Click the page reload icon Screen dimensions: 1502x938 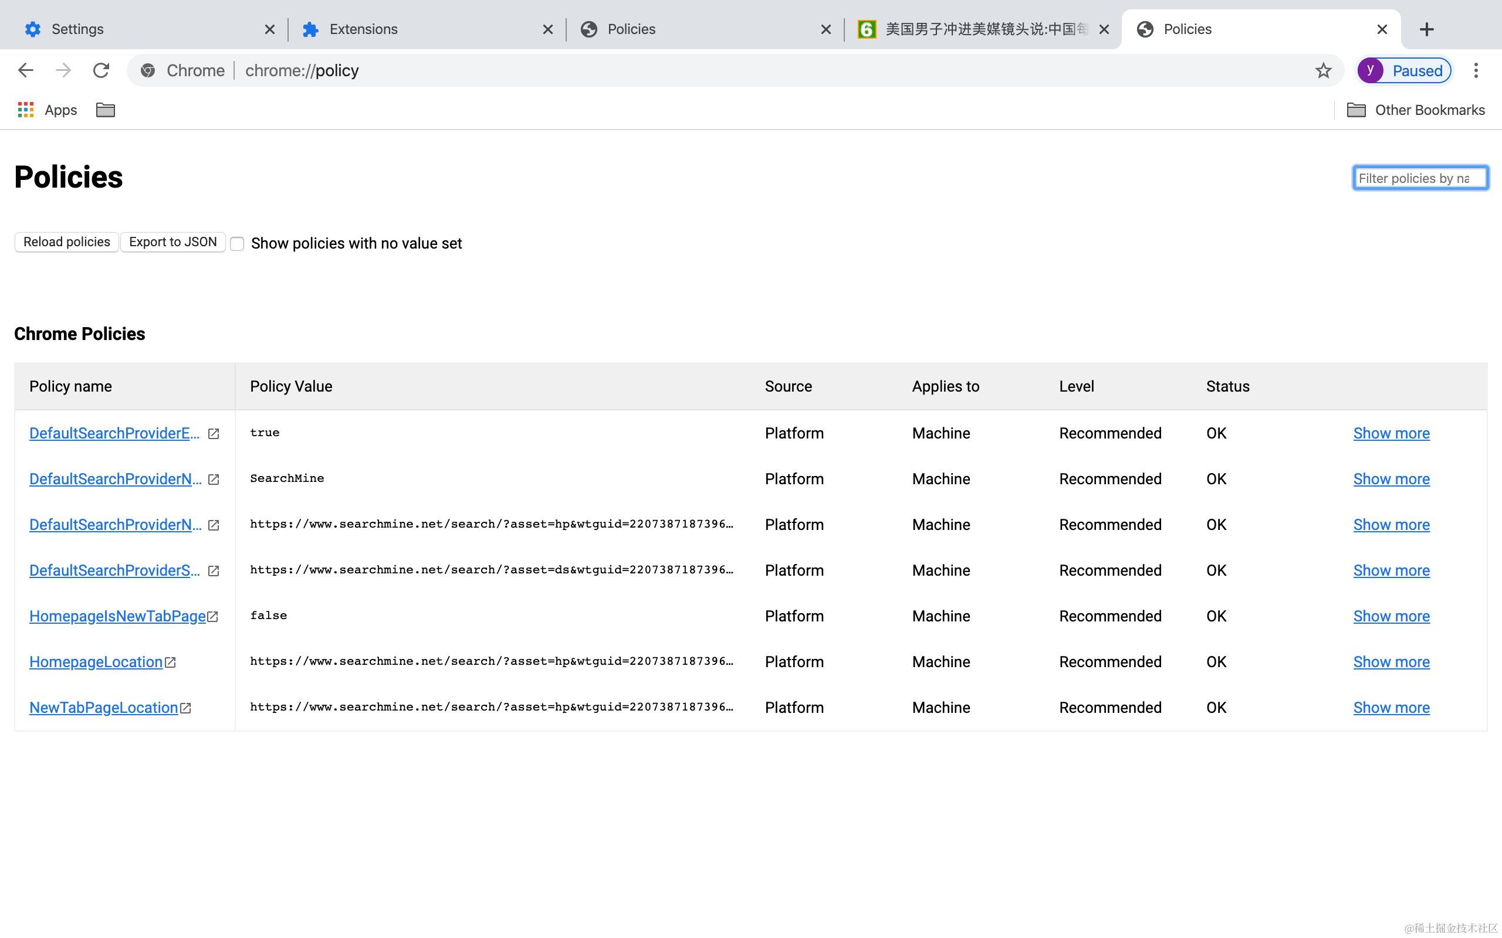tap(101, 70)
